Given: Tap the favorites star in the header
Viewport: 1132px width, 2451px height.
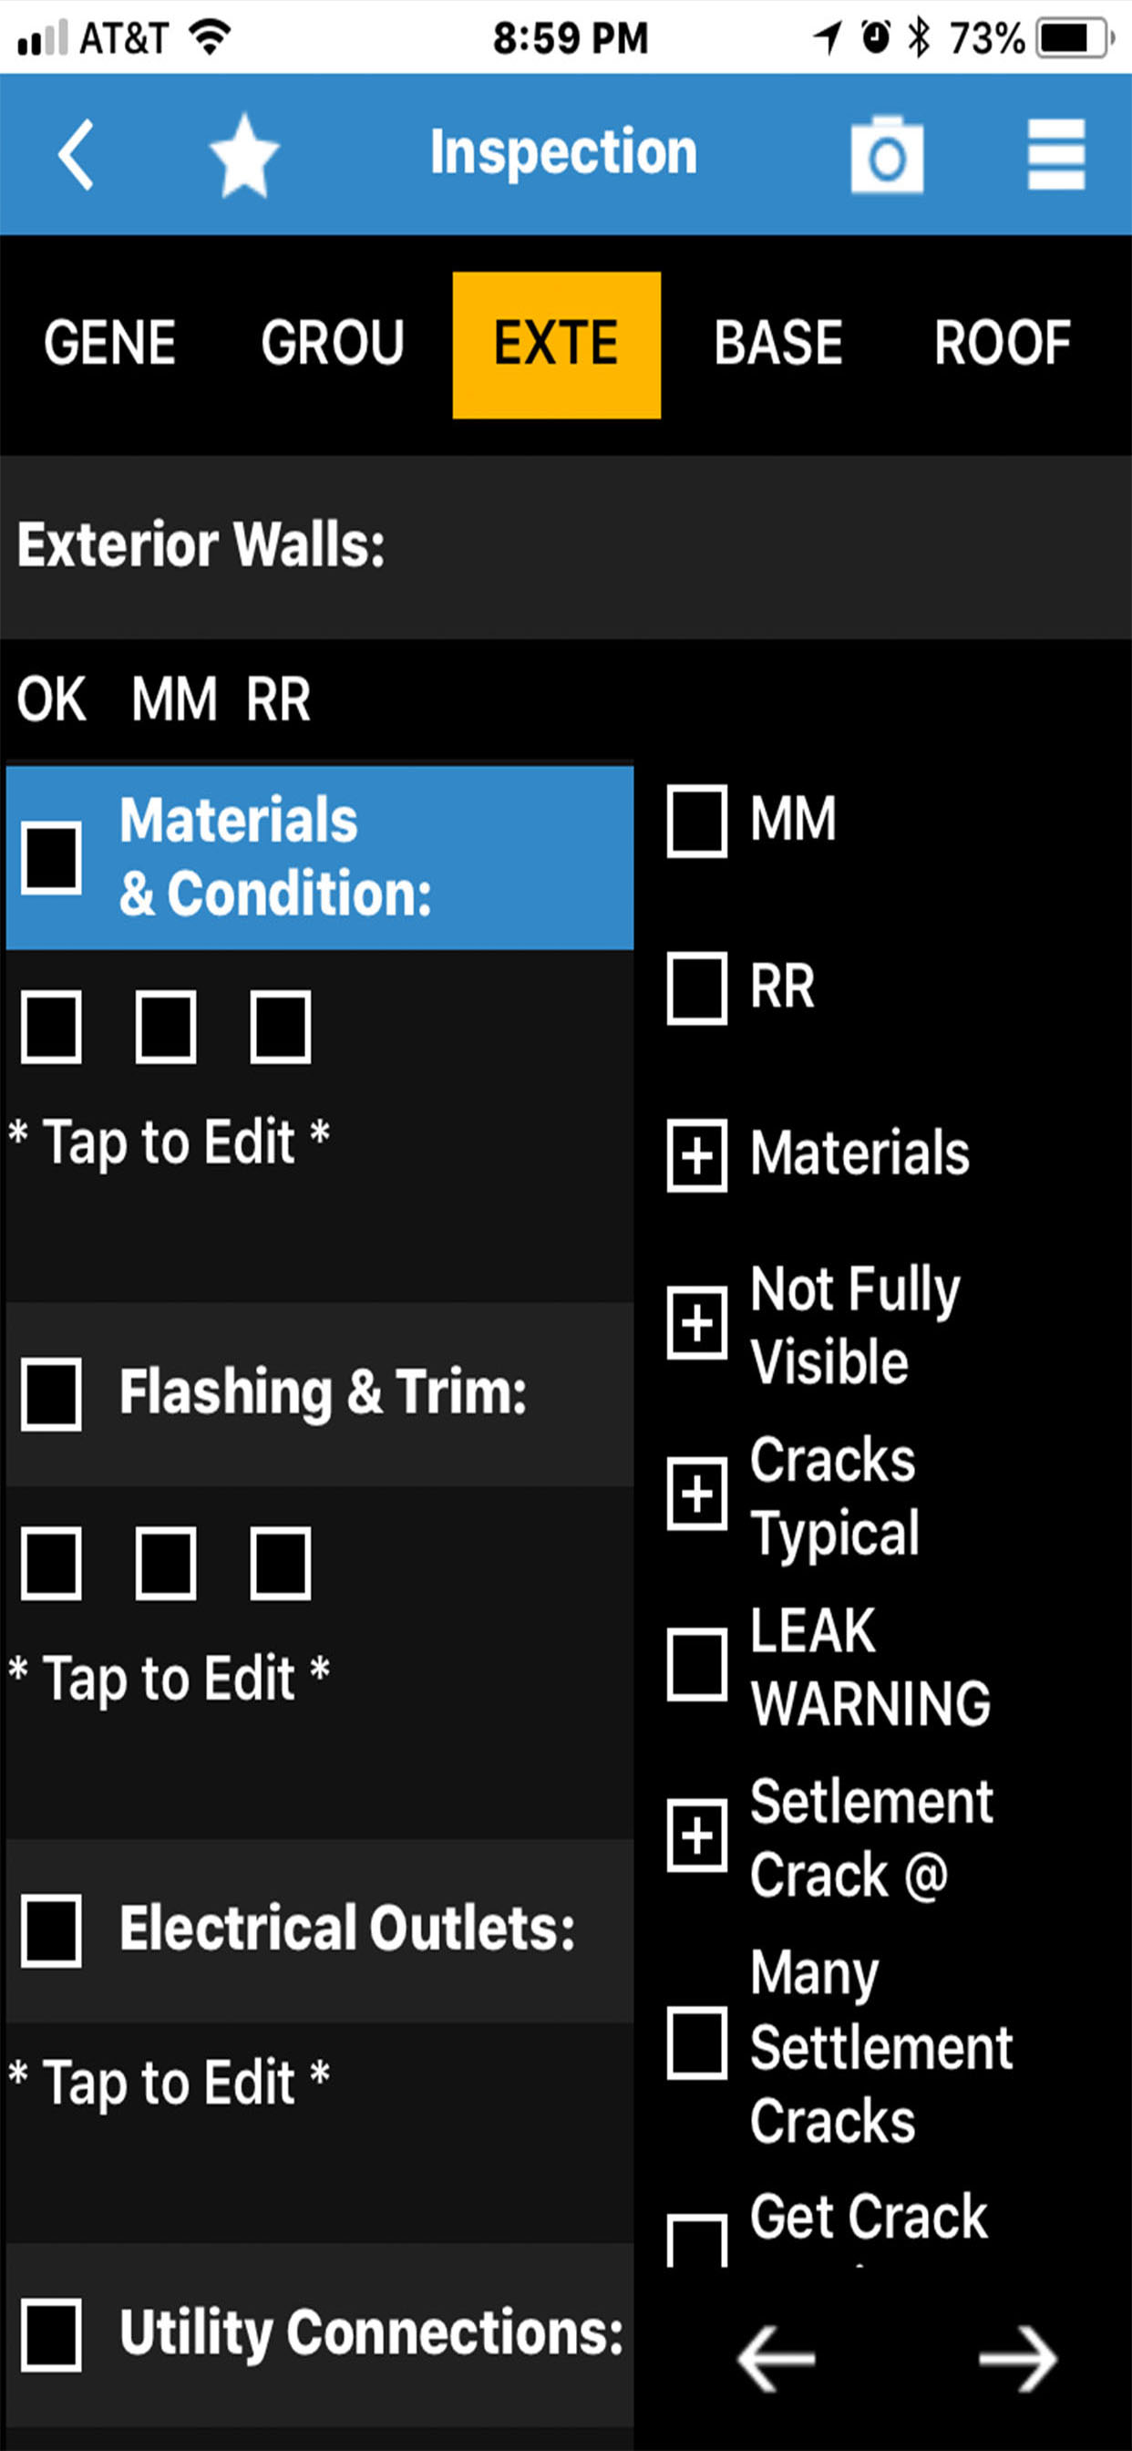Looking at the screenshot, I should (243, 154).
